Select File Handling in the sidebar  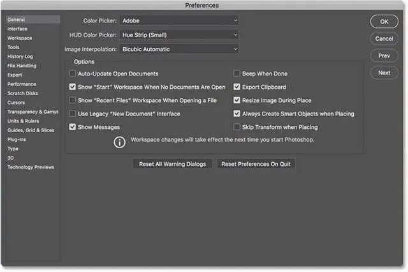tap(22, 66)
